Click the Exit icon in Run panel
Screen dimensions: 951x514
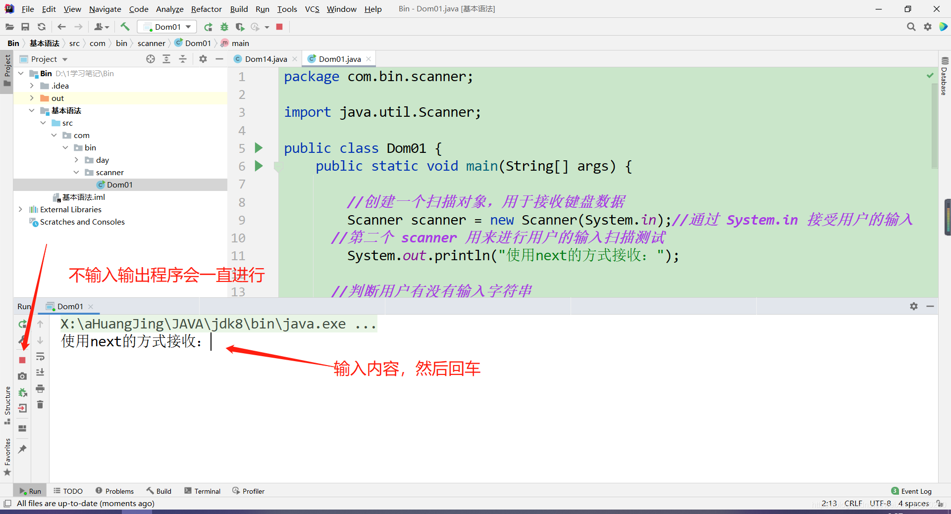click(x=22, y=408)
